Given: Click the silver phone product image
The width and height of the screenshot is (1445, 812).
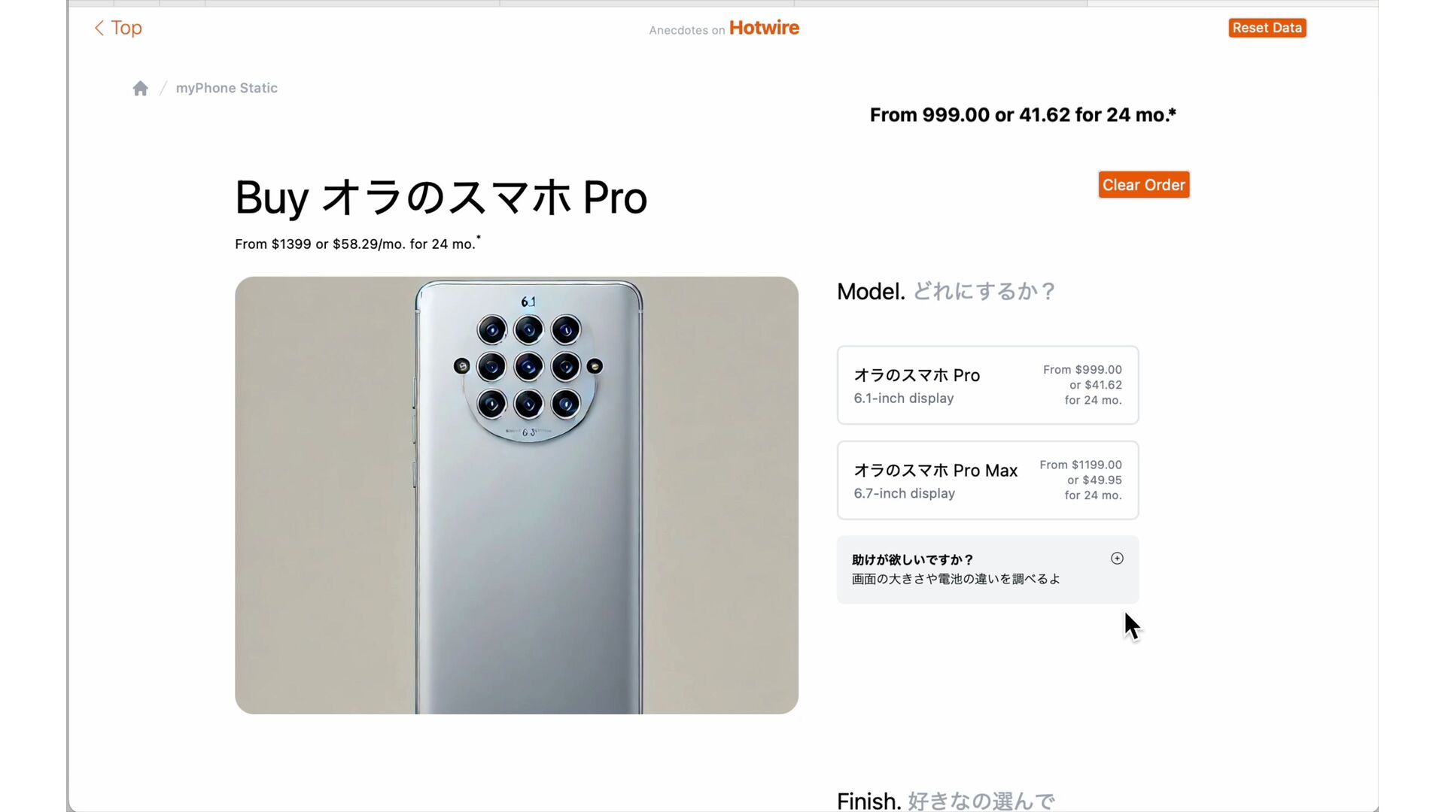Looking at the screenshot, I should (516, 495).
